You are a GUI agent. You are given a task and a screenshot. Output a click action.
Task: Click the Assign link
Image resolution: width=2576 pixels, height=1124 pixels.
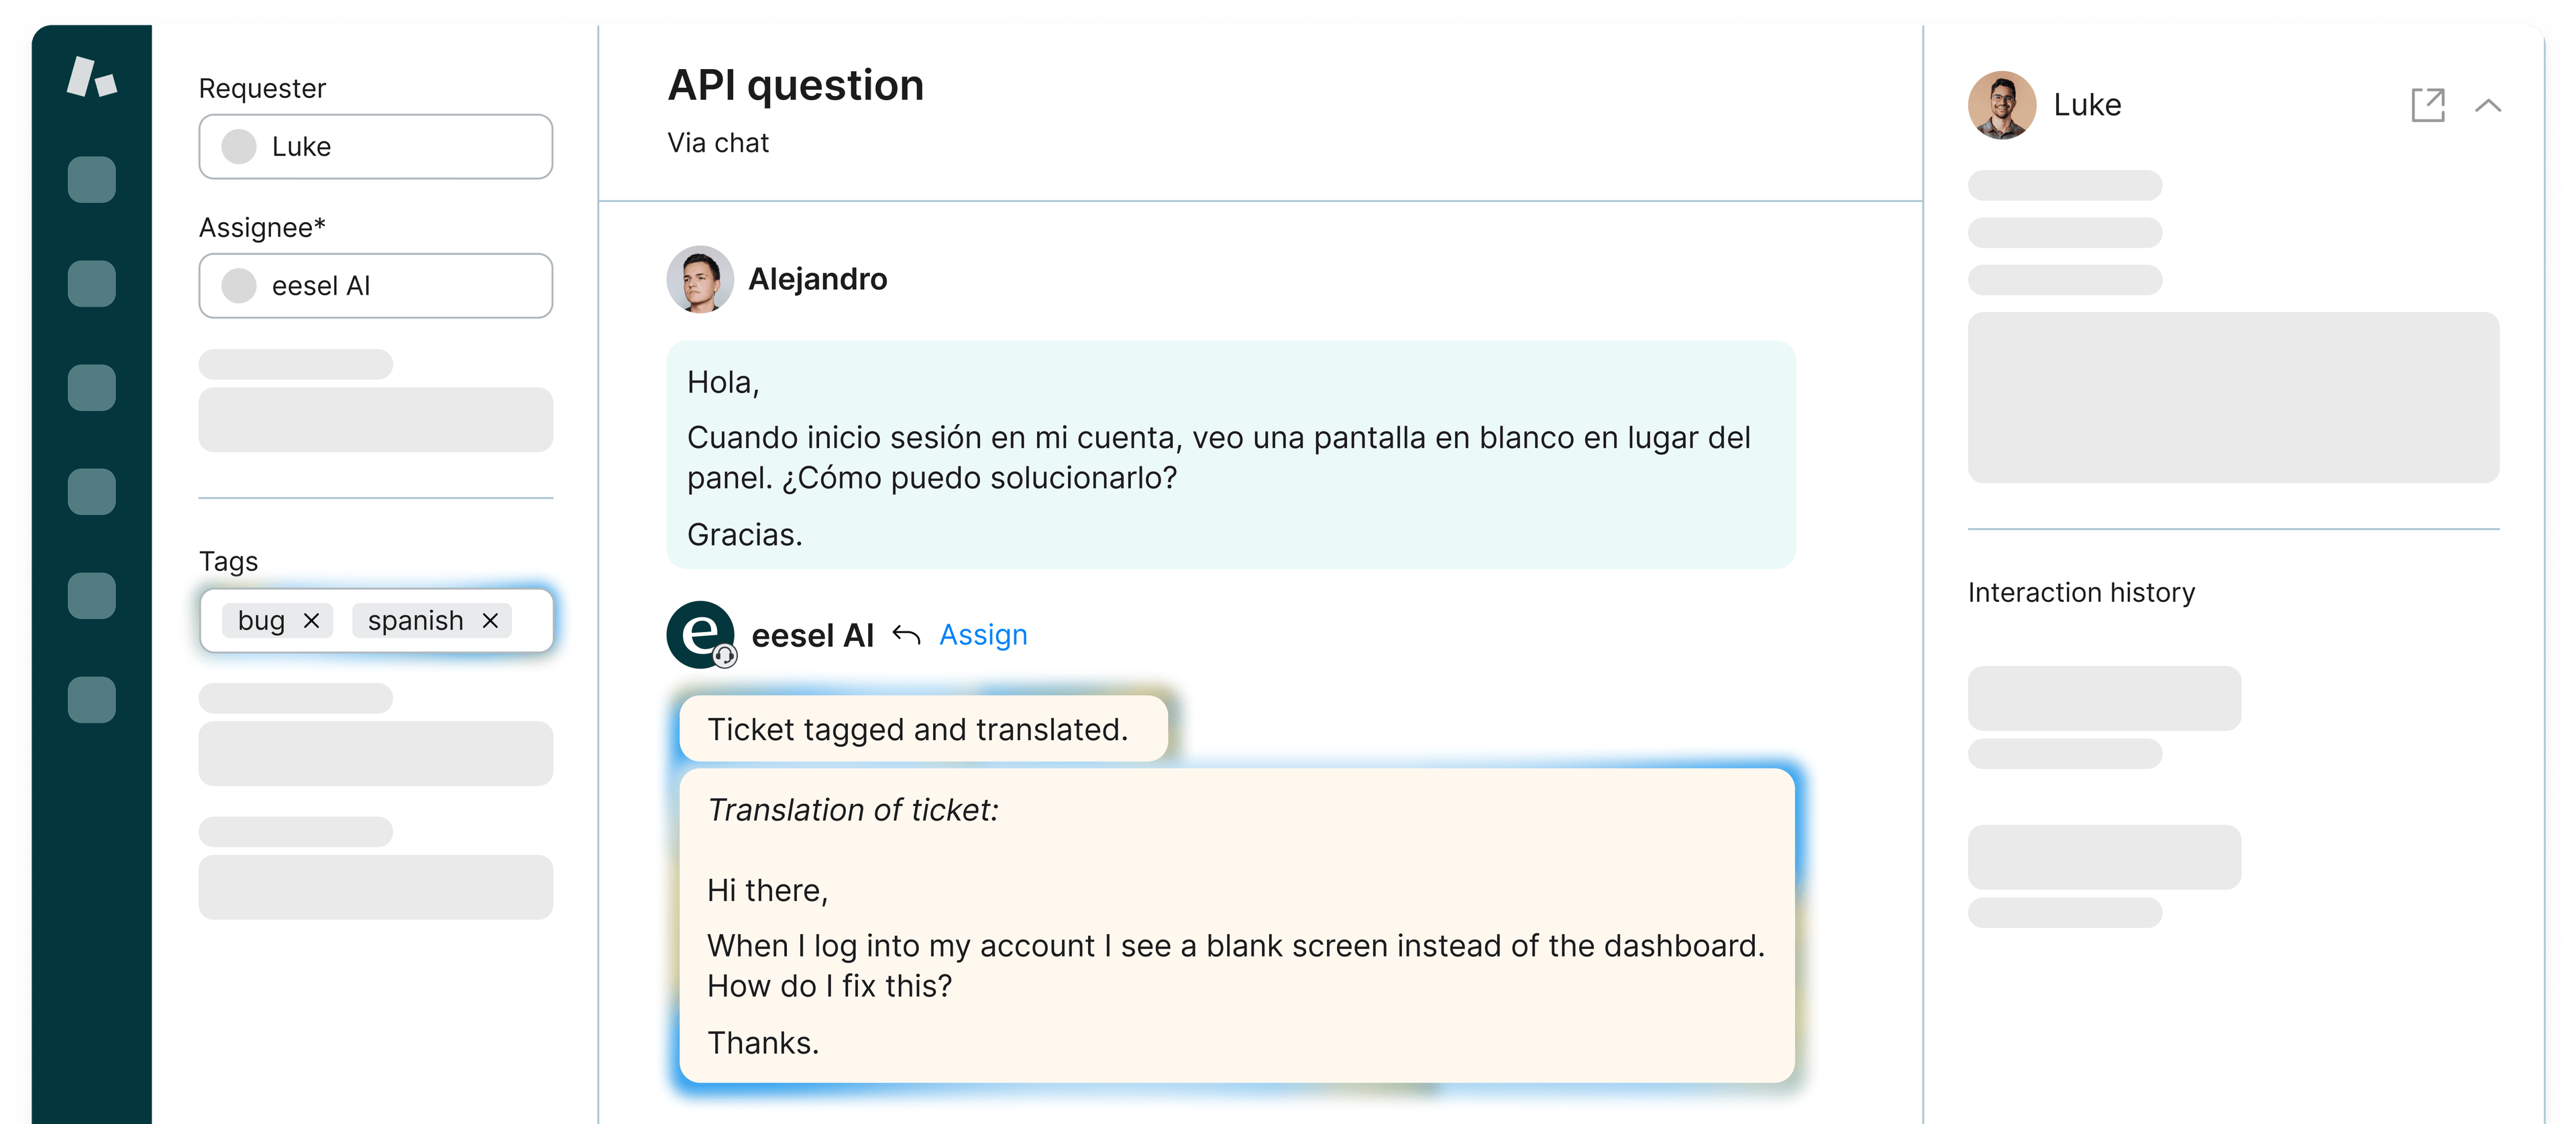983,635
